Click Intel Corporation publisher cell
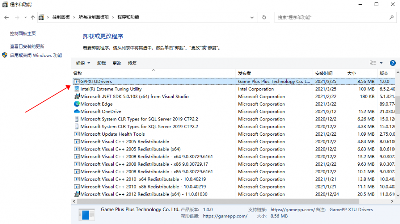This screenshot has height=224, width=400. pyautogui.click(x=256, y=89)
